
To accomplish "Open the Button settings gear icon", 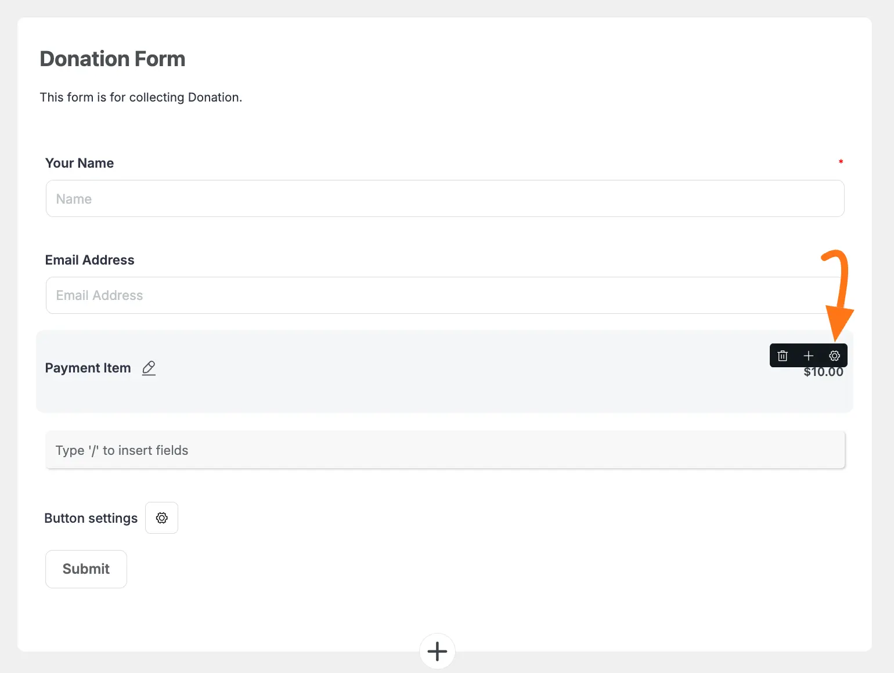I will click(161, 518).
